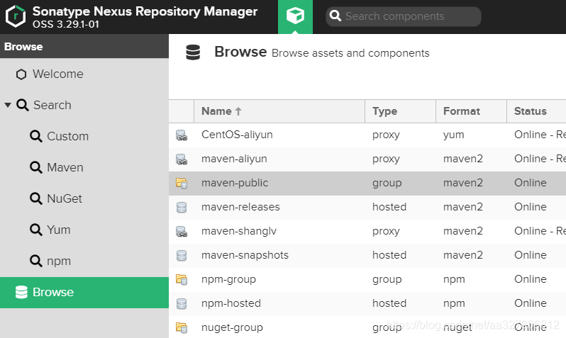Click the database icon beside the Browse heading

pos(193,52)
